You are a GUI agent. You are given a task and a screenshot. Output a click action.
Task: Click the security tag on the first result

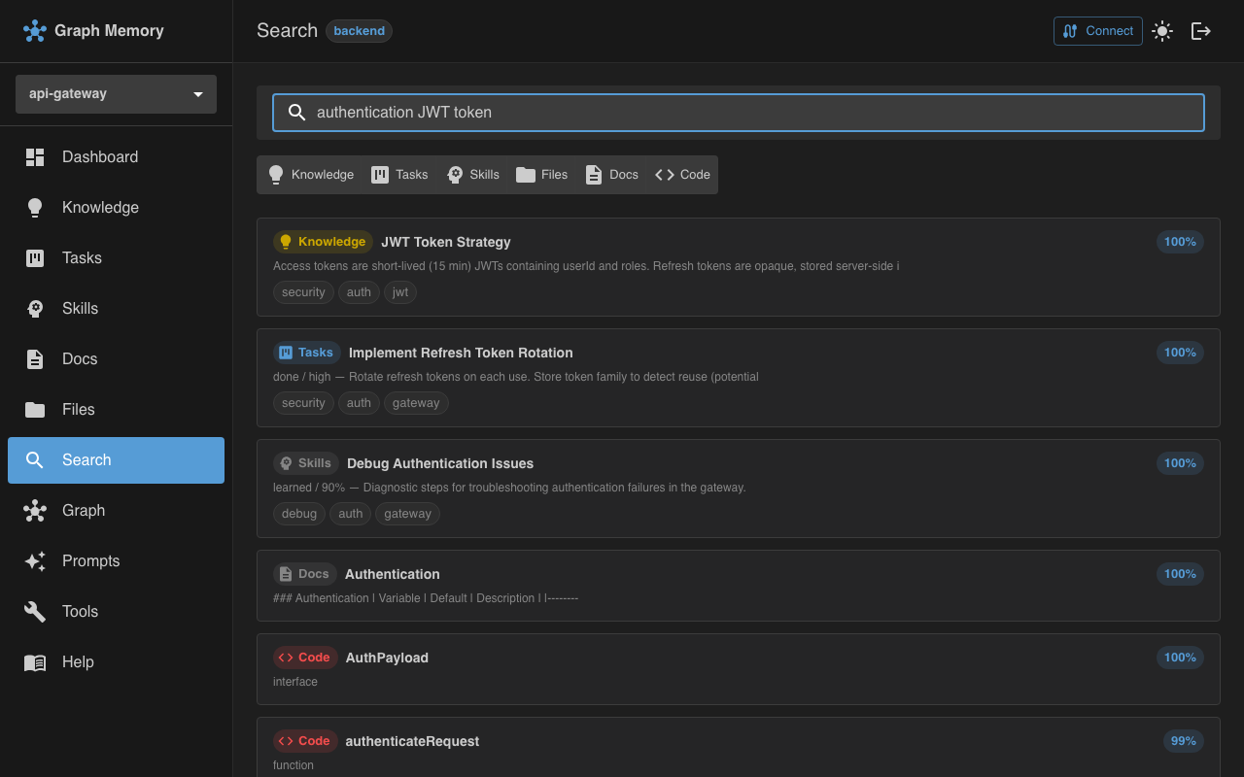[x=302, y=291]
